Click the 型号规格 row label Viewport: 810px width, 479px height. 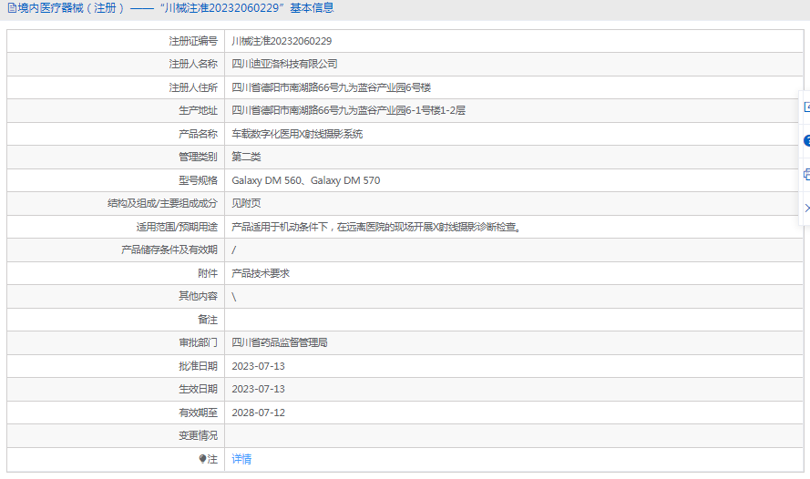pyautogui.click(x=199, y=180)
